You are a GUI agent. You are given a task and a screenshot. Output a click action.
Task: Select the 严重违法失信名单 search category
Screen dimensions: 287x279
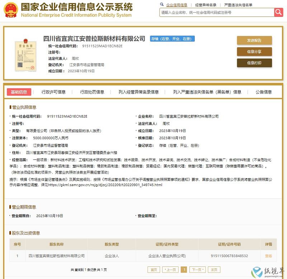238,5
